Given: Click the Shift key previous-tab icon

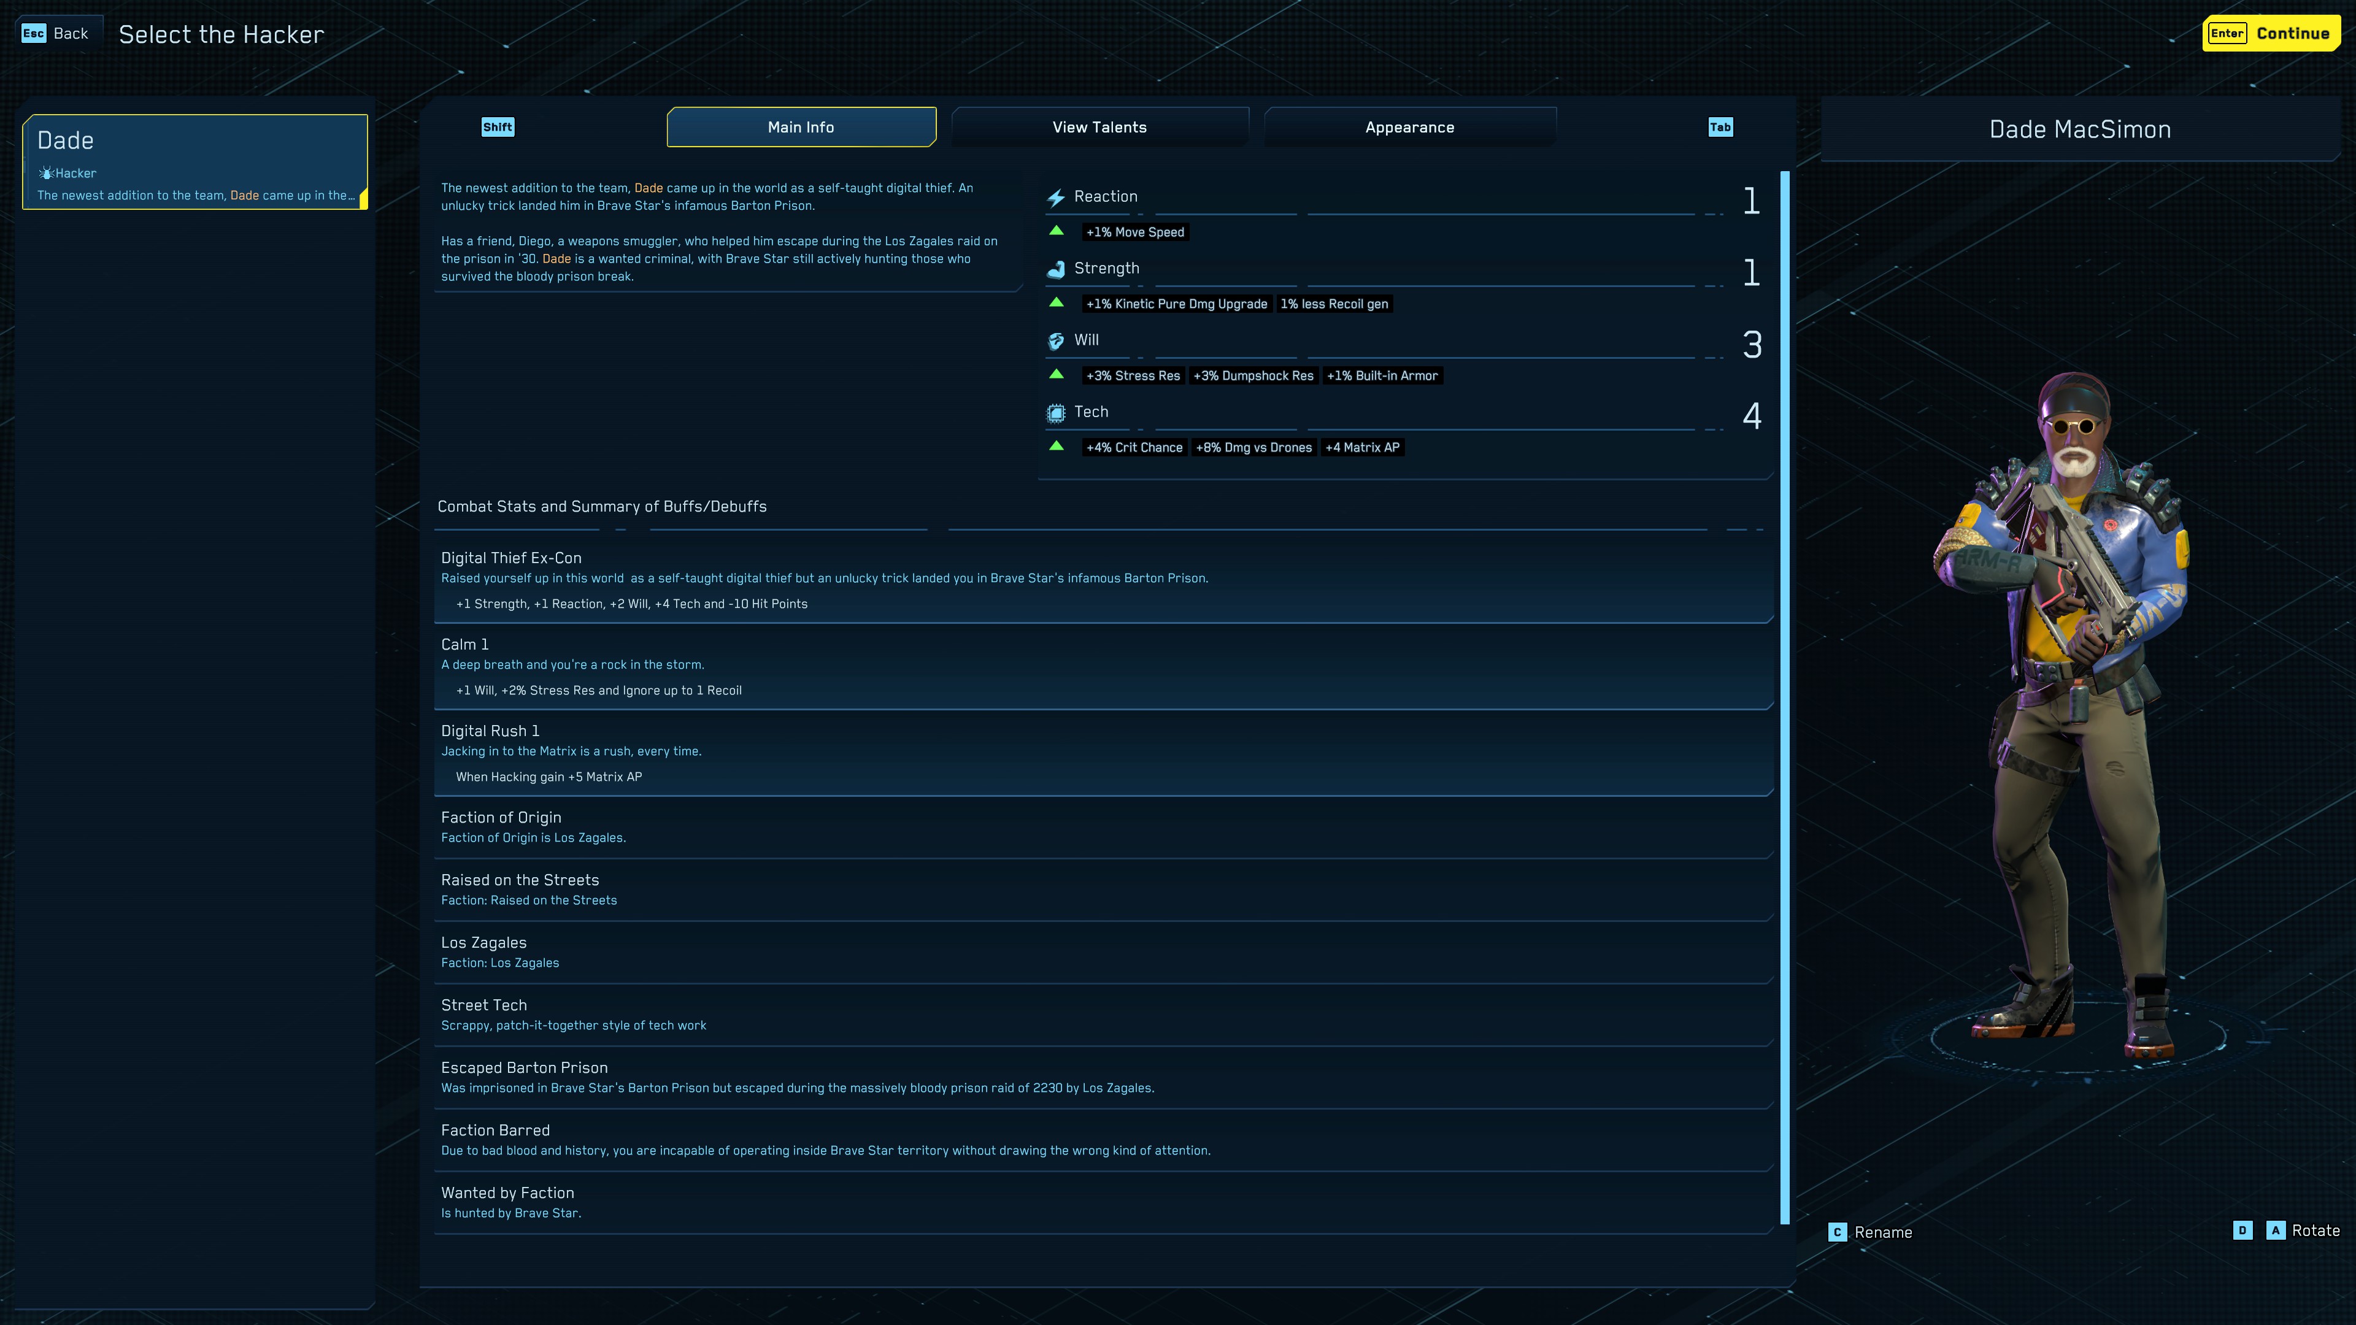Looking at the screenshot, I should click(498, 127).
